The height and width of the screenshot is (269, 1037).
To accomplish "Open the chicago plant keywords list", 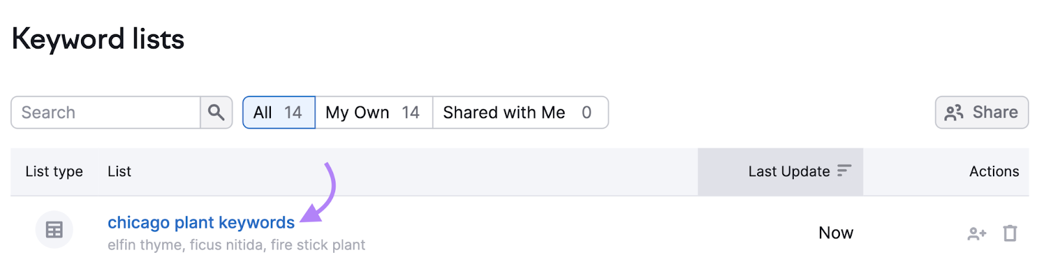I will coord(201,222).
